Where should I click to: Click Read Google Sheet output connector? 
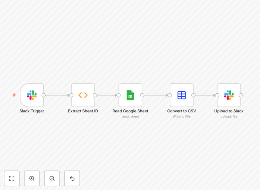[142, 95]
